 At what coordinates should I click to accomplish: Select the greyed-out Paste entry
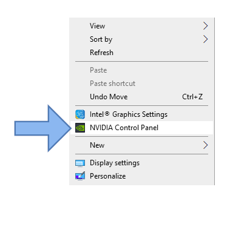click(141, 70)
